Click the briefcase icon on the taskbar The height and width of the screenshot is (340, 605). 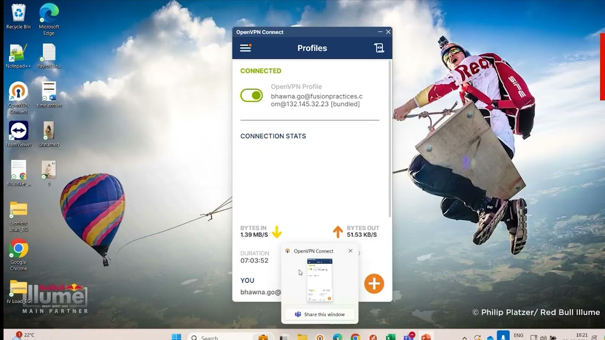pos(263,337)
